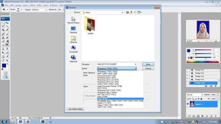Screen dimensions: 221x124
Task: Select the active Dodge tool in toolbox
Action: [x=7, y=45]
